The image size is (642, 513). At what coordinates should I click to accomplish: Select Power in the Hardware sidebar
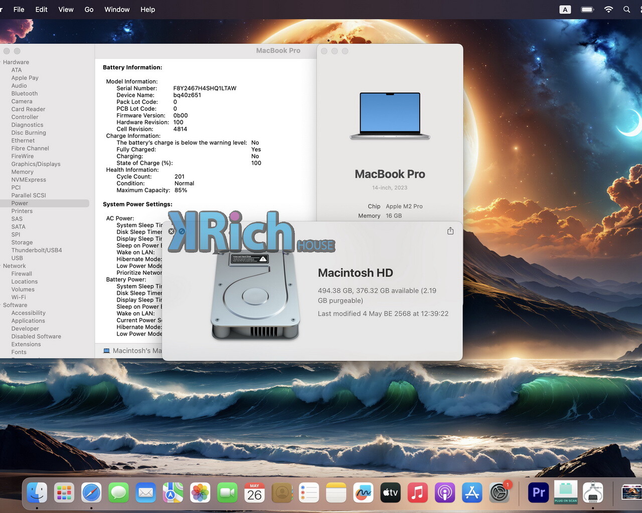[x=44, y=203]
